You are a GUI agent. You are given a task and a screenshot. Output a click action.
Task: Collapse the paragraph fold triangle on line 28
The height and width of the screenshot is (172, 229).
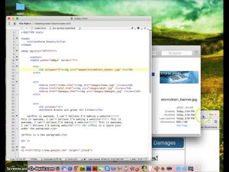point(17,116)
